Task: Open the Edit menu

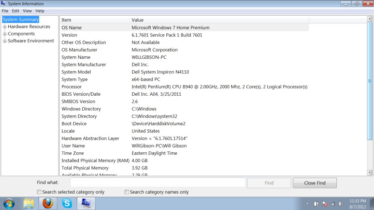Action: pos(15,11)
